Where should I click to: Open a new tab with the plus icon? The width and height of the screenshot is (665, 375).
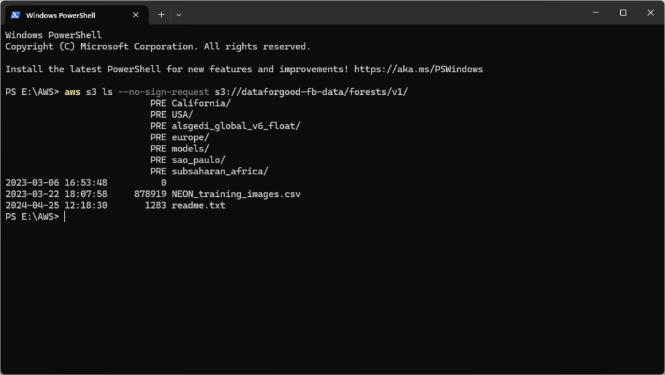click(161, 14)
